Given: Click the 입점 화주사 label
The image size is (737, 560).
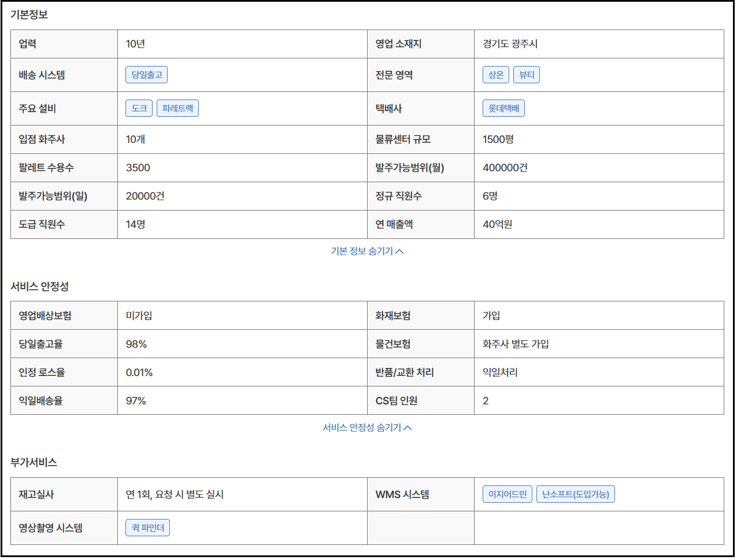Looking at the screenshot, I should point(42,139).
